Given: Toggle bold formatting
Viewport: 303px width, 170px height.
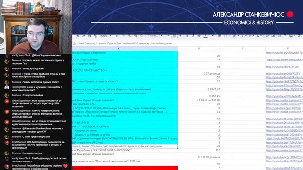Looking at the screenshot, I should [x=187, y=36].
